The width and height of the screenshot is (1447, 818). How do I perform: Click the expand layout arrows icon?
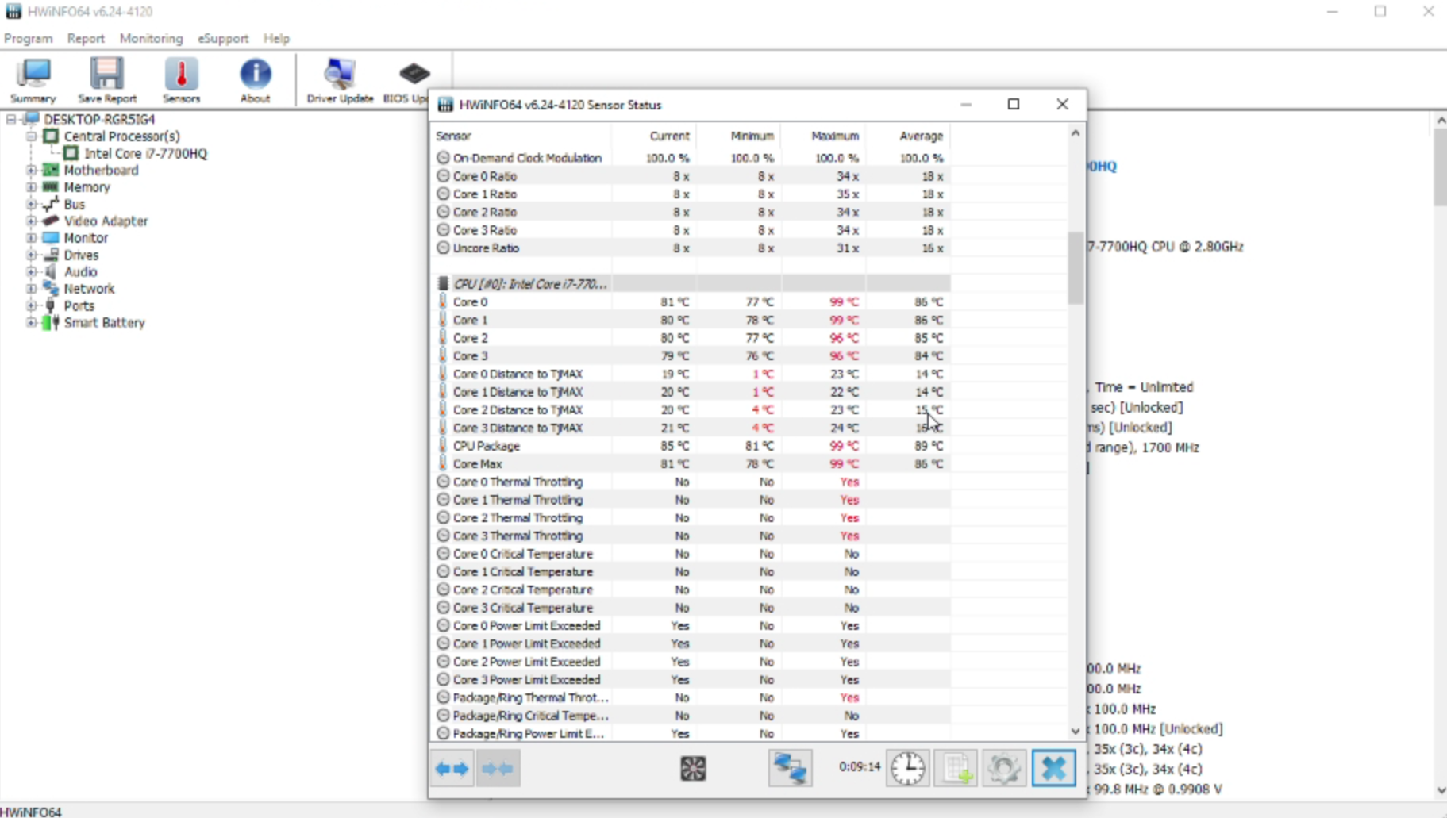point(452,768)
